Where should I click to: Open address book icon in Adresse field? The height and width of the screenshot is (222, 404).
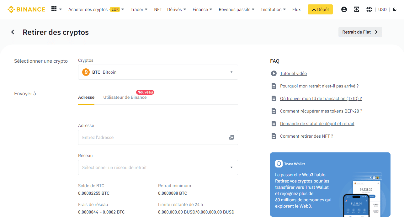click(x=231, y=137)
